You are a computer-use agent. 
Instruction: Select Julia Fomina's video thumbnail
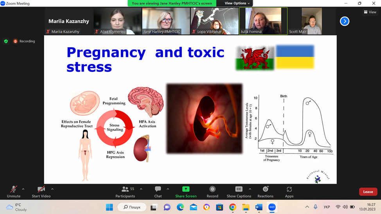point(263,21)
